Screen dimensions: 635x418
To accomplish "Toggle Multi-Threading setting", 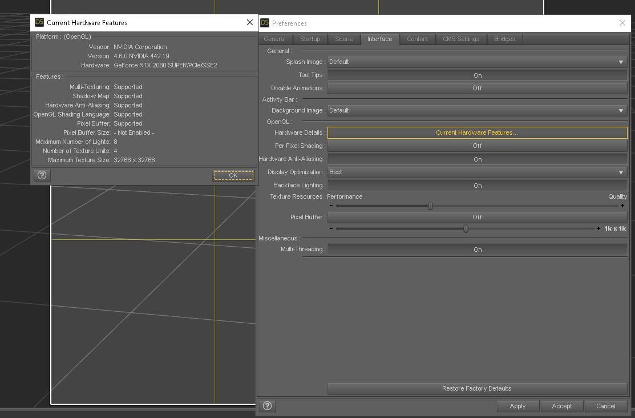I will click(x=478, y=250).
